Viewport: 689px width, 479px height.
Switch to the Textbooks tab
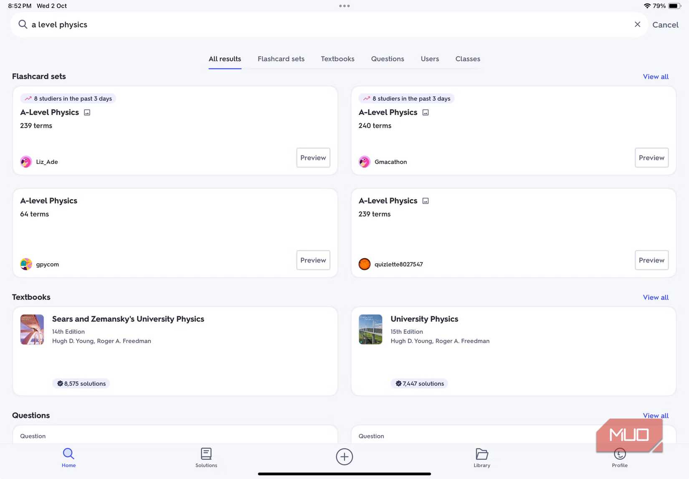337,59
